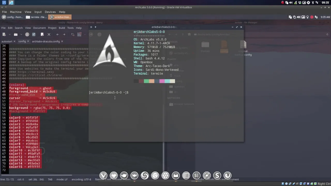Image resolution: width=331 pixels, height=186 pixels.
Task: Open Firefox from the dock
Action: (x=227, y=175)
